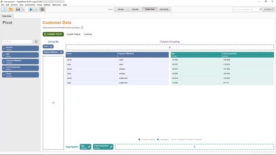Open the Connections menu
276x155 pixels.
[x=30, y=5]
